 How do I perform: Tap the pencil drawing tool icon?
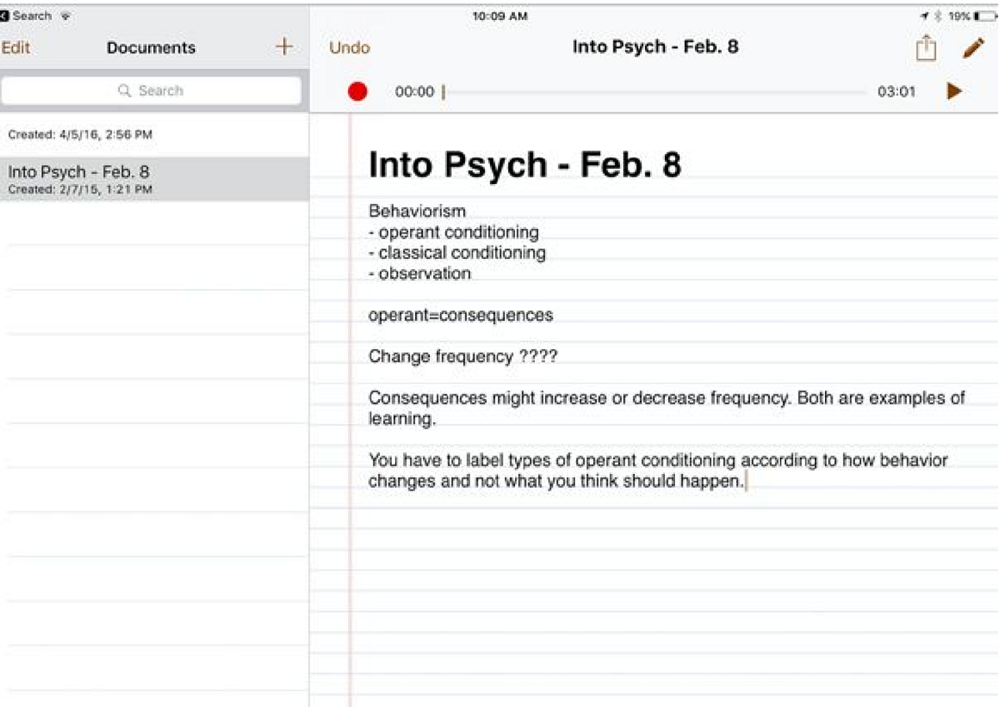(x=972, y=47)
